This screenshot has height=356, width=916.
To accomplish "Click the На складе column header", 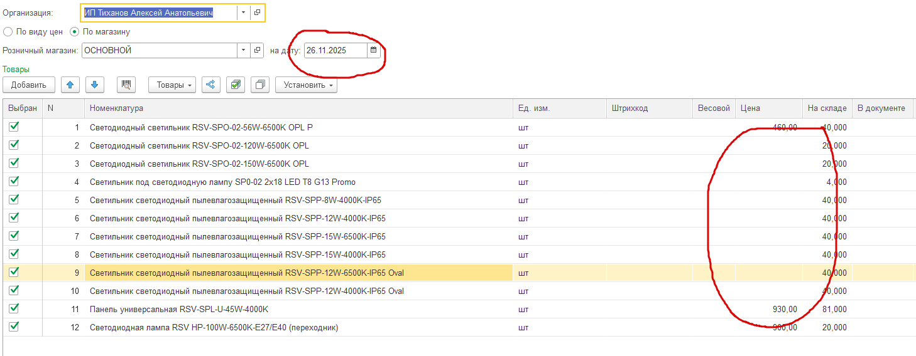I will (827, 108).
